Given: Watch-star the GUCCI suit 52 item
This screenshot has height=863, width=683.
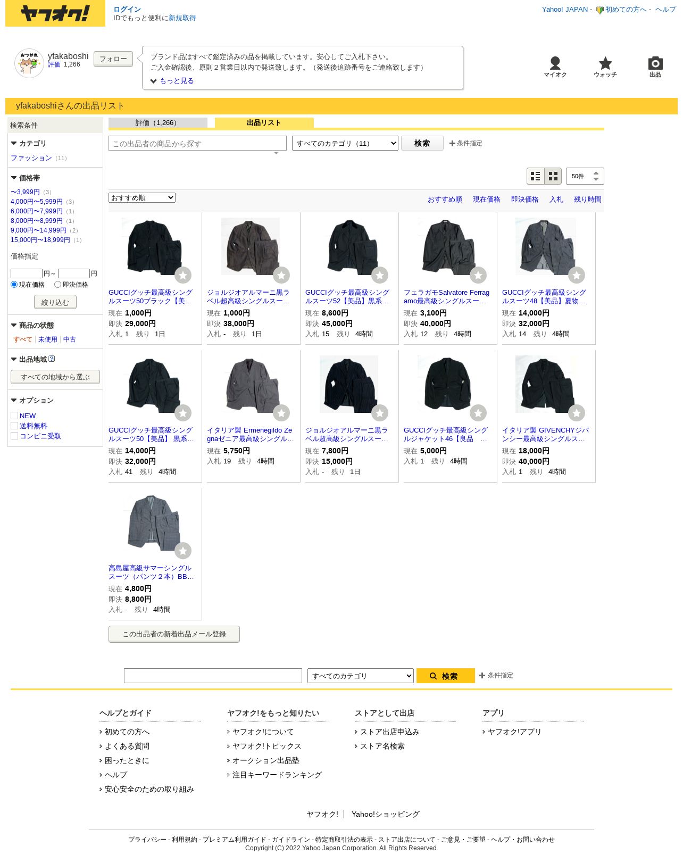Looking at the screenshot, I should (x=380, y=275).
